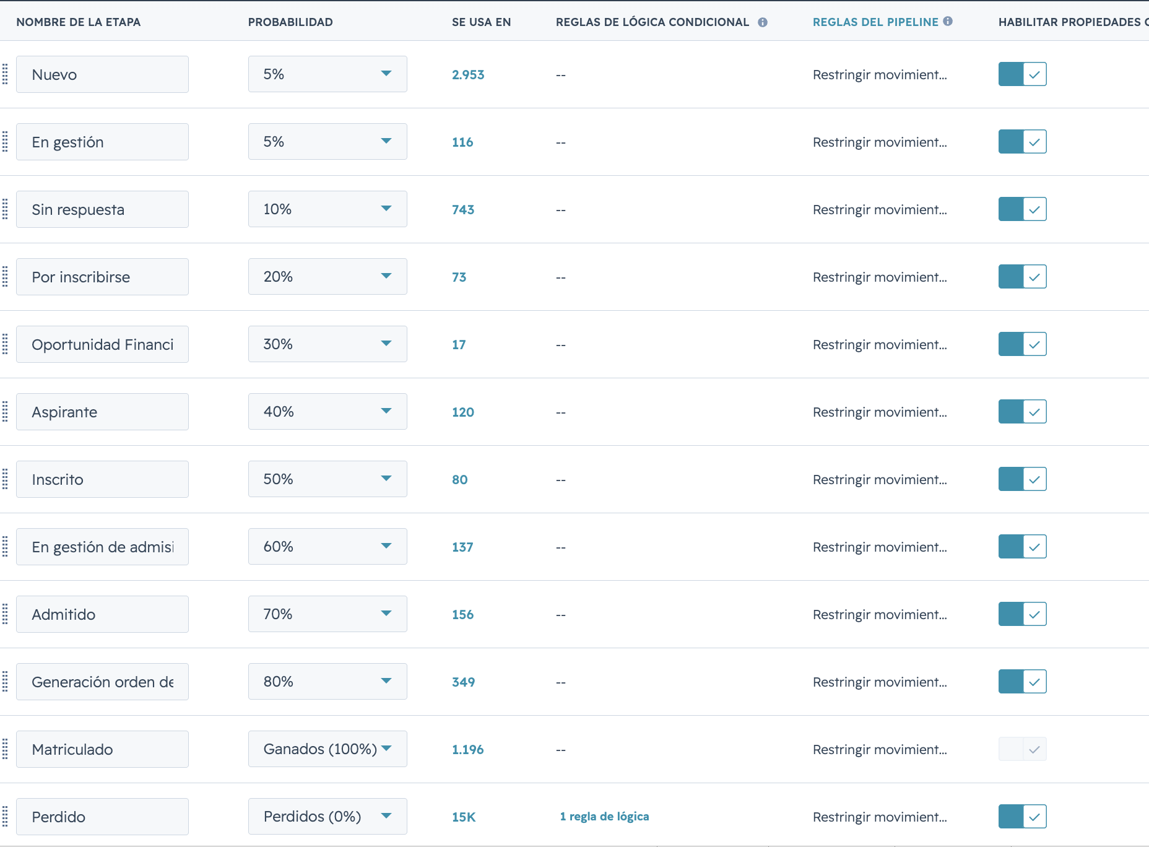Open the 2.953 usage count link
Image resolution: width=1149 pixels, height=847 pixels.
468,75
